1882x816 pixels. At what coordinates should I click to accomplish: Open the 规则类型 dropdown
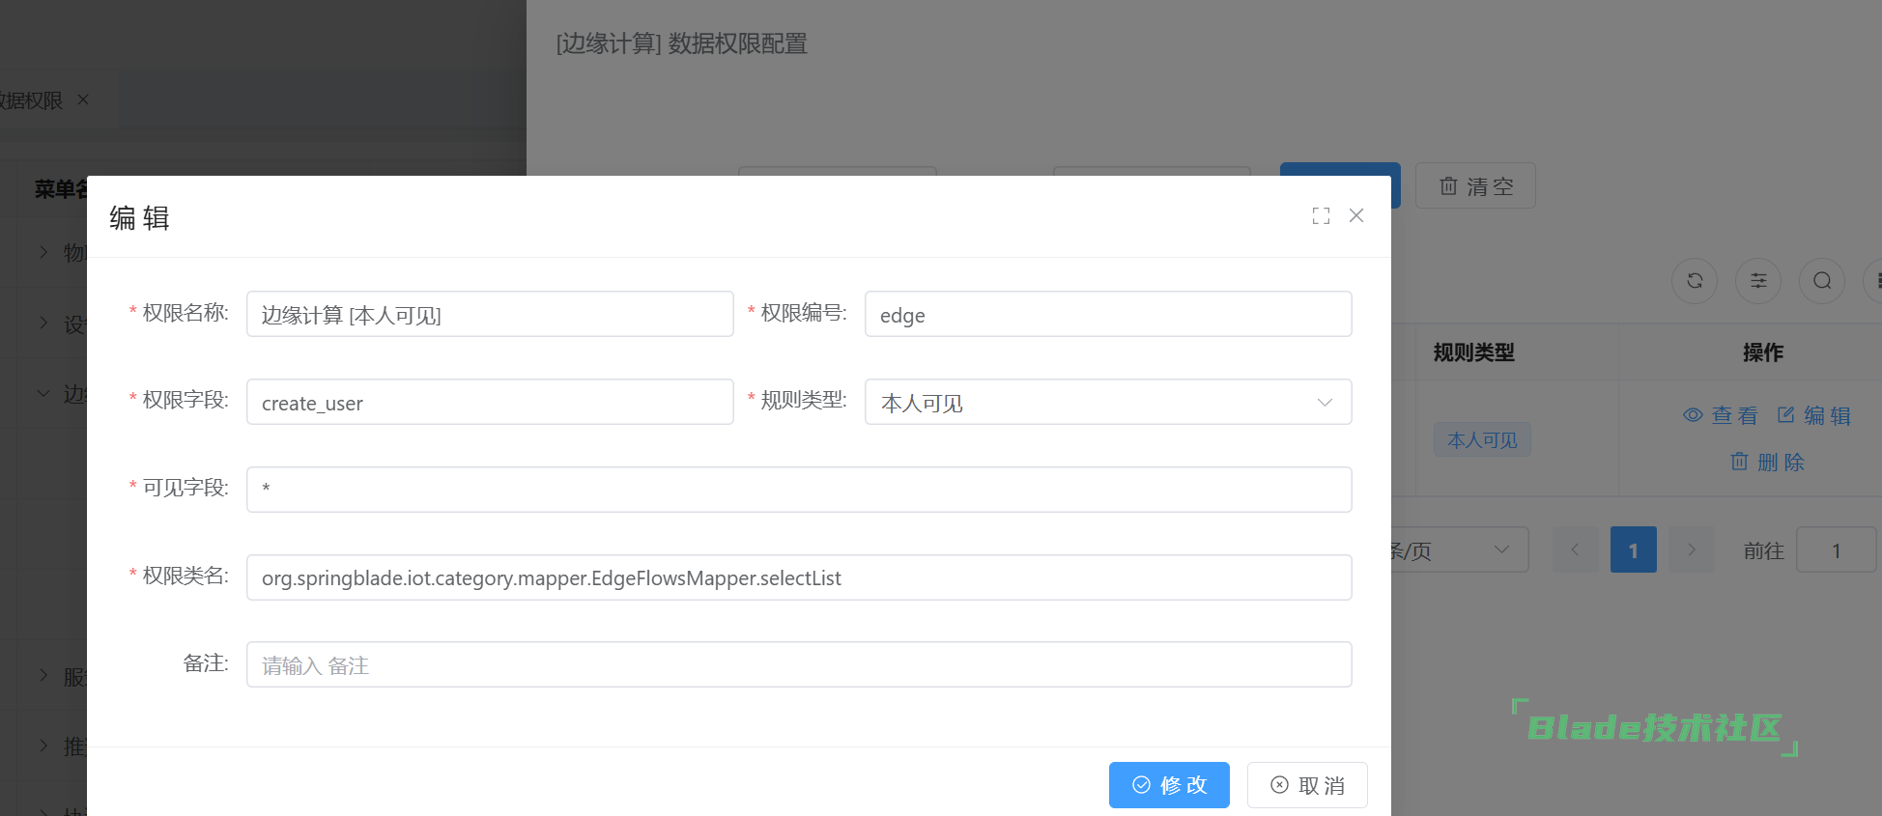pyautogui.click(x=1107, y=403)
